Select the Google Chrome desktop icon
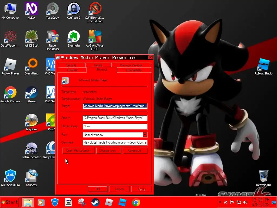277x208 pixels. (10, 95)
